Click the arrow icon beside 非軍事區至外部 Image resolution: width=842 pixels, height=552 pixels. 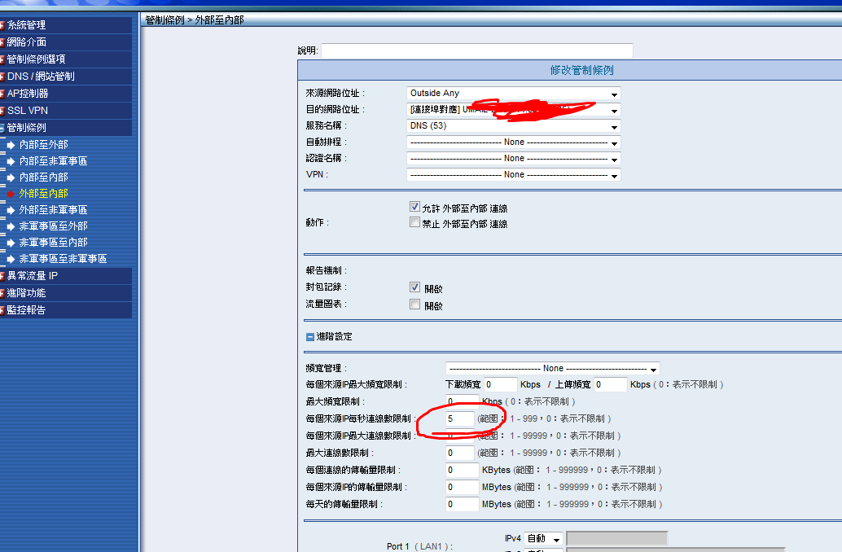click(11, 226)
